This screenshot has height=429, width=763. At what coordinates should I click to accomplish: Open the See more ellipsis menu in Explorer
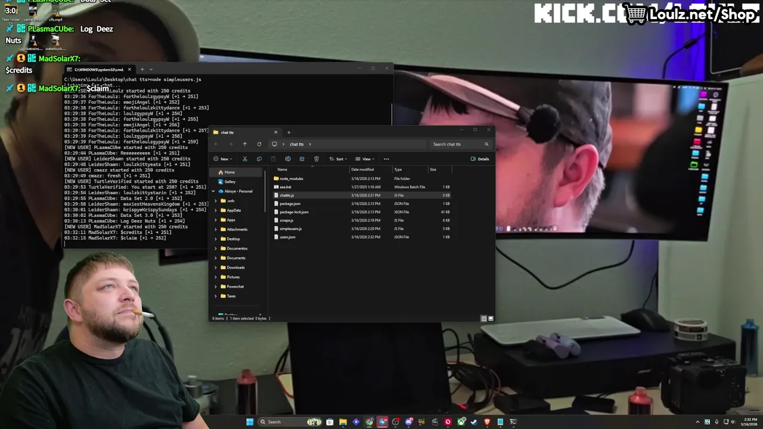[386, 159]
